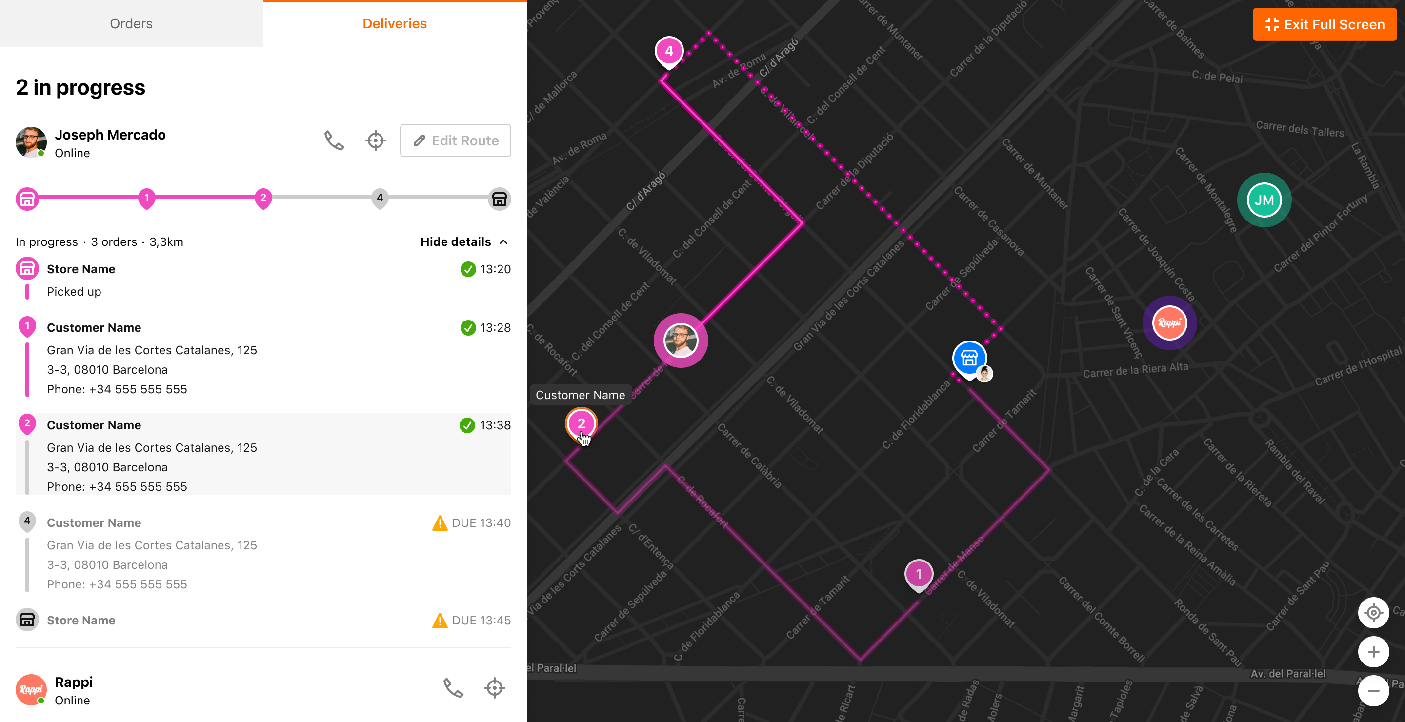
Task: Click the gray stop 4 pin in details list
Action: coord(27,522)
